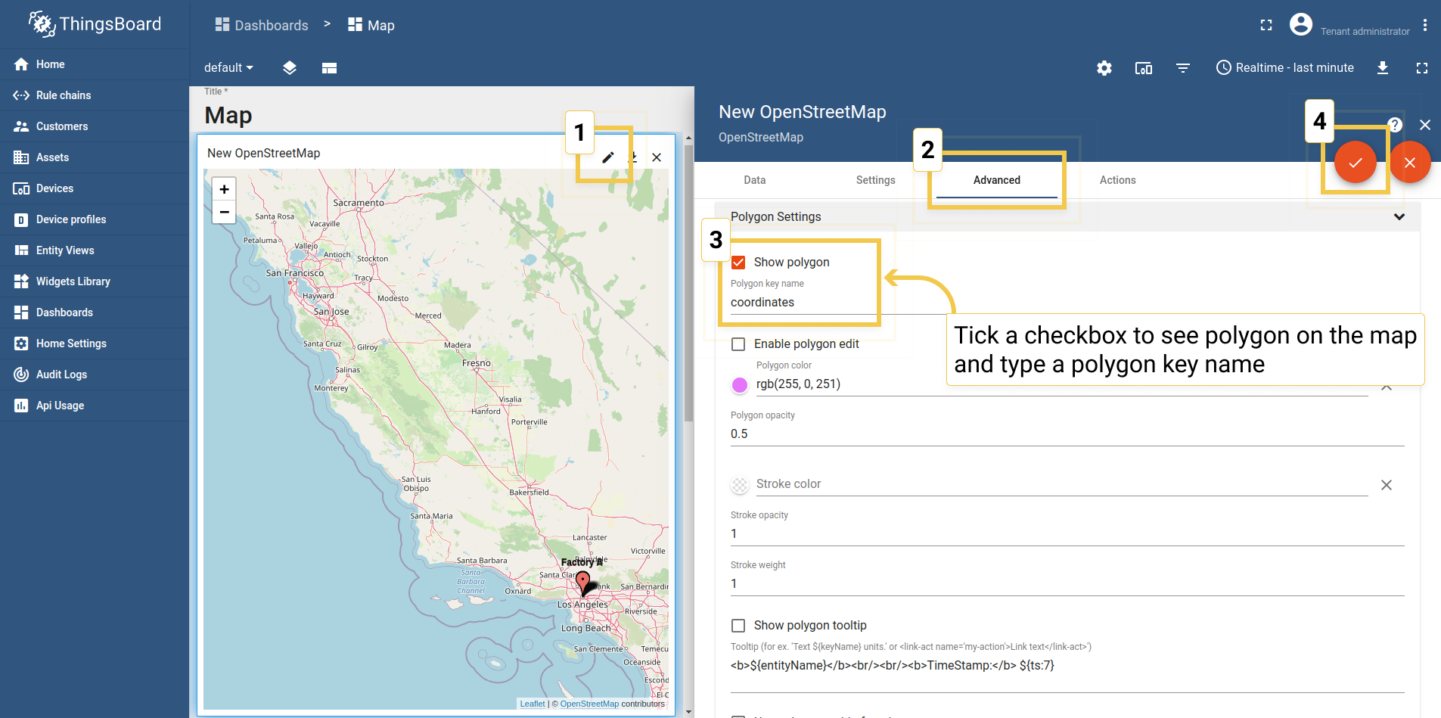Edit the New OpenStreetMap widget

point(608,157)
